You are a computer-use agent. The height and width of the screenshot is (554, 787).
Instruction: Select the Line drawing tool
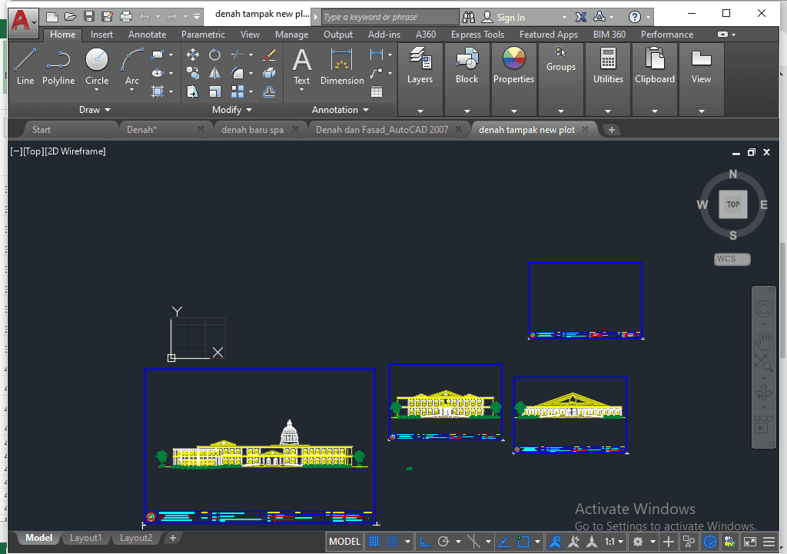pyautogui.click(x=25, y=66)
